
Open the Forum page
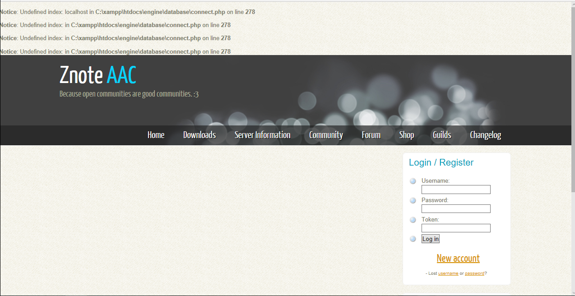371,135
